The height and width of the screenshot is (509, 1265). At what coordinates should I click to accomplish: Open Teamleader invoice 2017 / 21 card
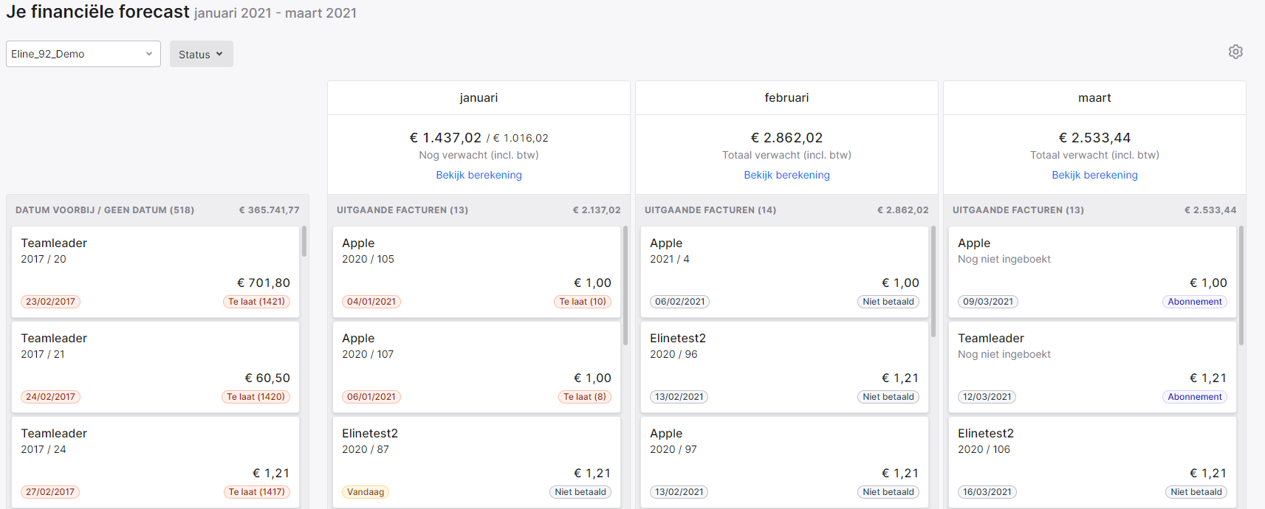click(155, 367)
